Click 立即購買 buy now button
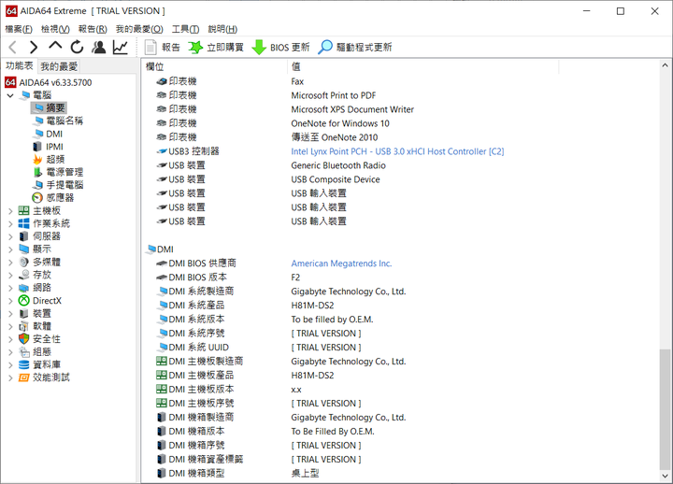The height and width of the screenshot is (484, 673). point(216,48)
